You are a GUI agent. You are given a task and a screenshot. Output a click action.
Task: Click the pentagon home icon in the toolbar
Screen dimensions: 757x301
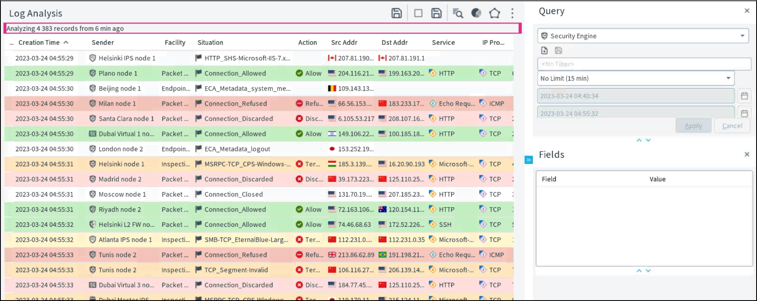(494, 13)
